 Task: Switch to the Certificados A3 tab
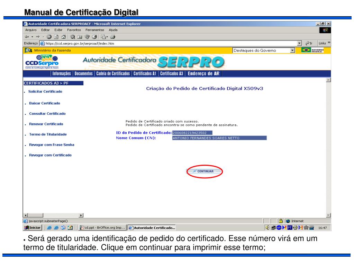pyautogui.click(x=172, y=74)
